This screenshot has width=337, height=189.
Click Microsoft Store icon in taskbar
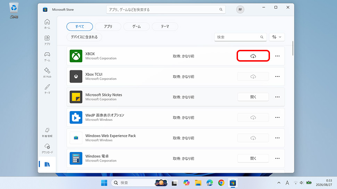[233, 183]
